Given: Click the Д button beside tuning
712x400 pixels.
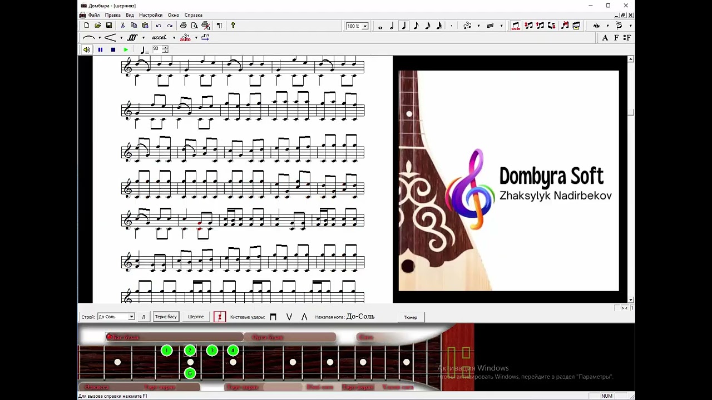Looking at the screenshot, I should tap(144, 317).
